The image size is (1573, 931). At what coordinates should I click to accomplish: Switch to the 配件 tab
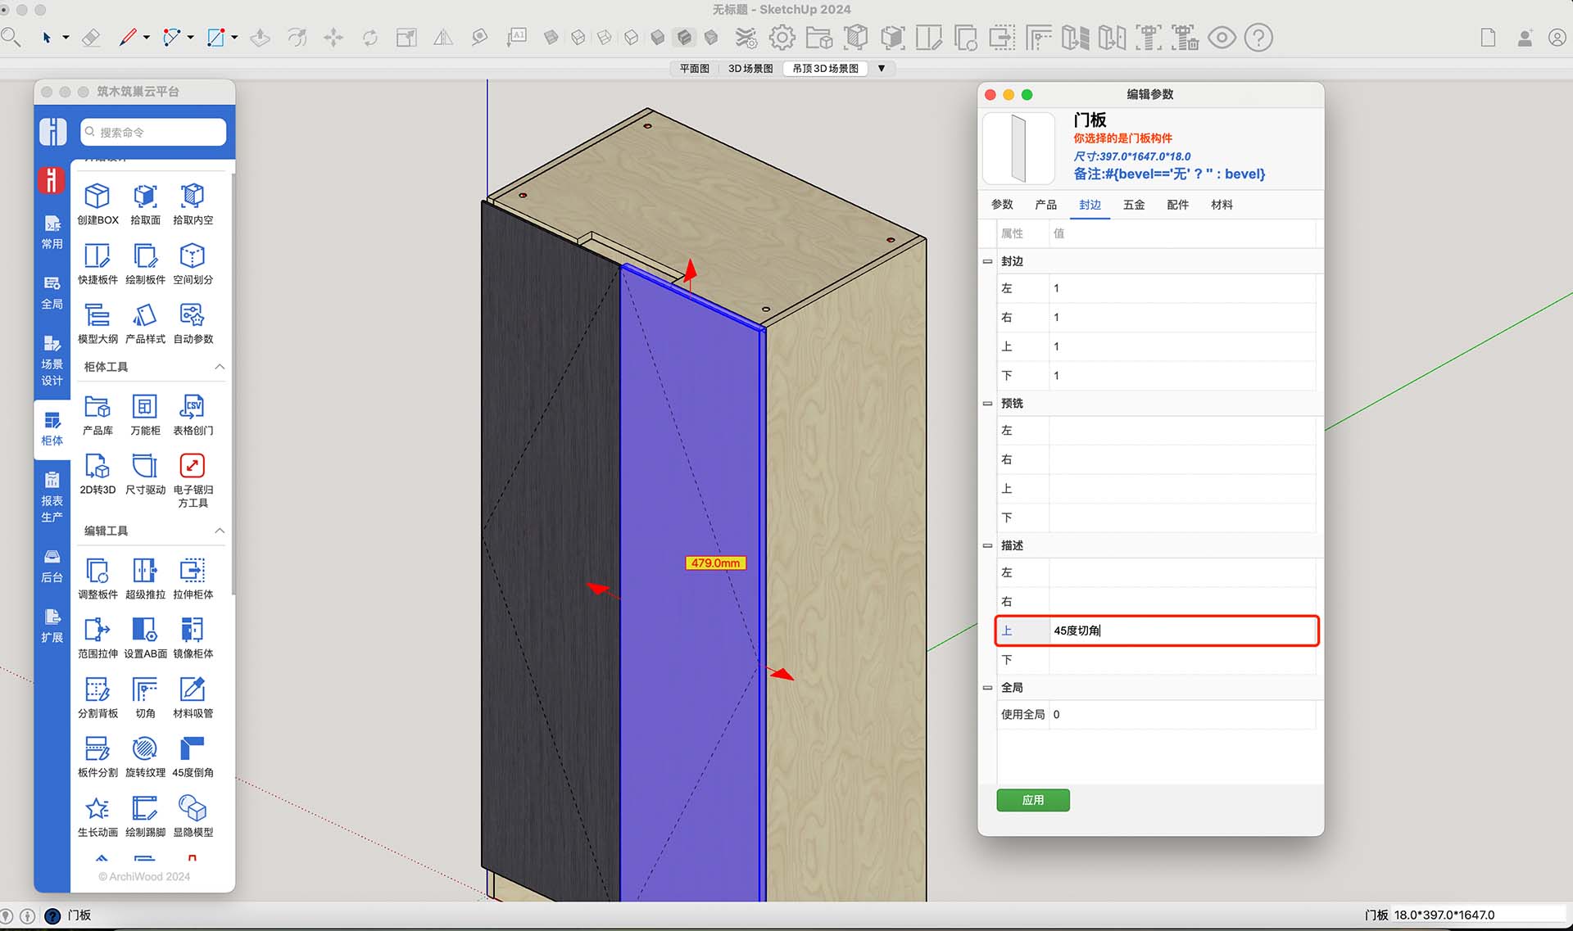[x=1178, y=205]
